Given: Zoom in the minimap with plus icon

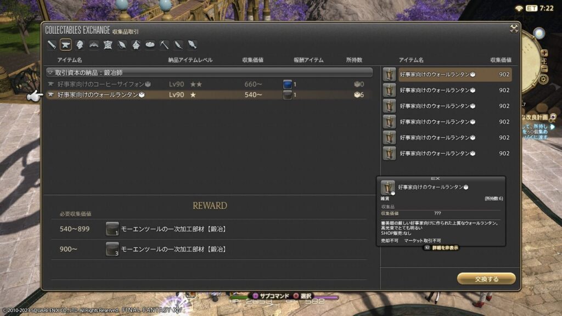Looking at the screenshot, I should [x=544, y=53].
